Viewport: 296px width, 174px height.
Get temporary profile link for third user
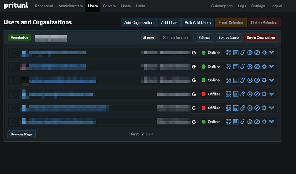pos(242,80)
